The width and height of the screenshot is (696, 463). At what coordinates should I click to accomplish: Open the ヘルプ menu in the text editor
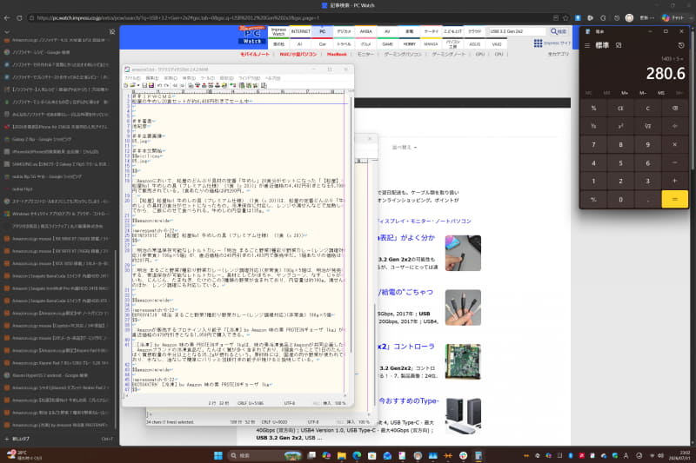pos(272,78)
